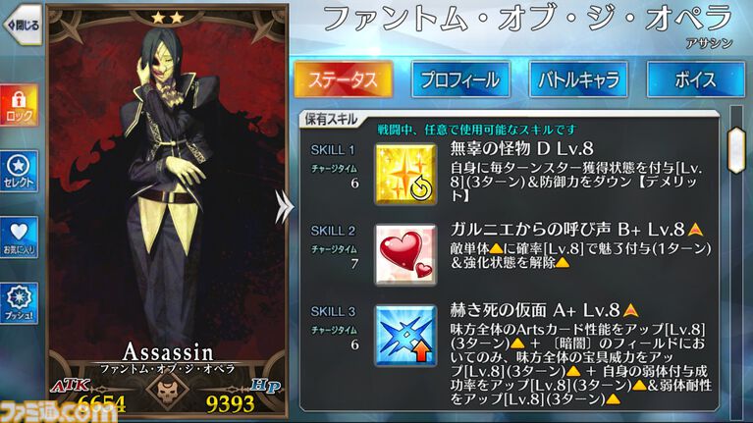Screen dimensions: 753x423
Task: Toggle the セレクト star button
Action: [x=19, y=172]
